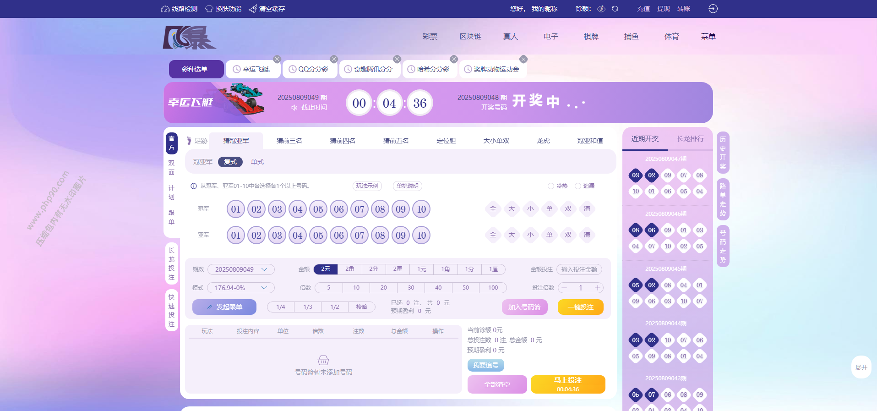Viewport: 877px width, 411px height.
Task: Click the 一键投注 button
Action: (x=580, y=307)
